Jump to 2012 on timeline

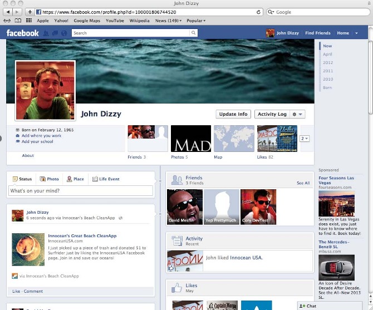pyautogui.click(x=328, y=62)
